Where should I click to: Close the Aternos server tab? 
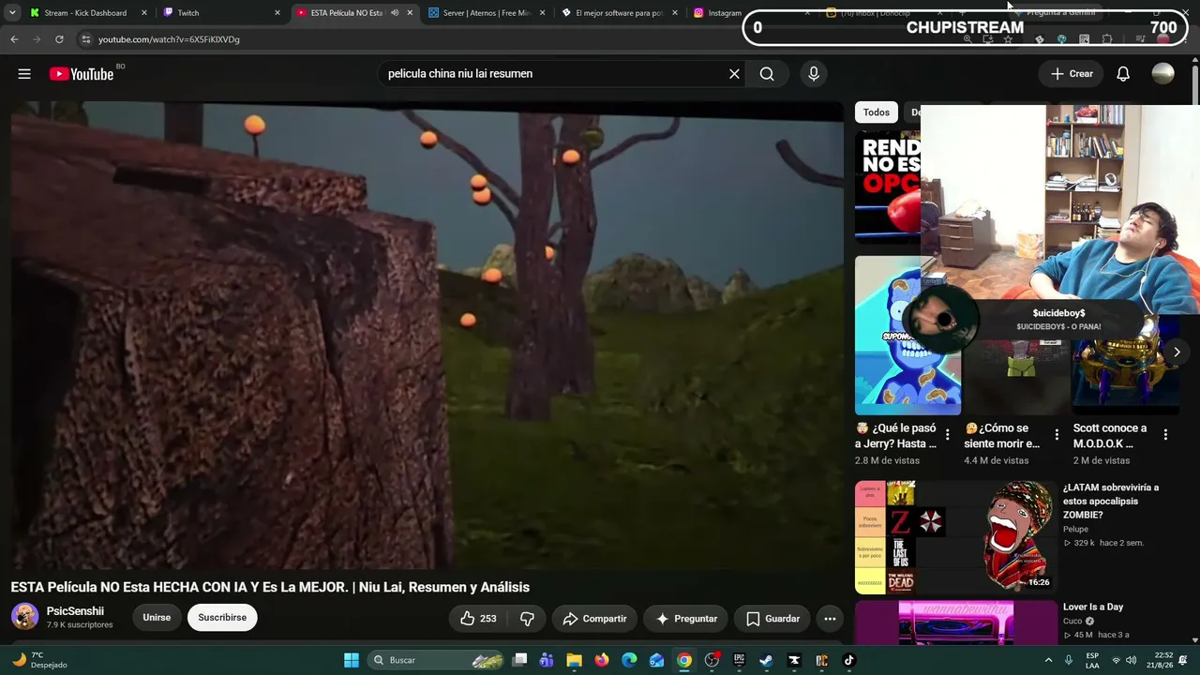[x=542, y=13]
